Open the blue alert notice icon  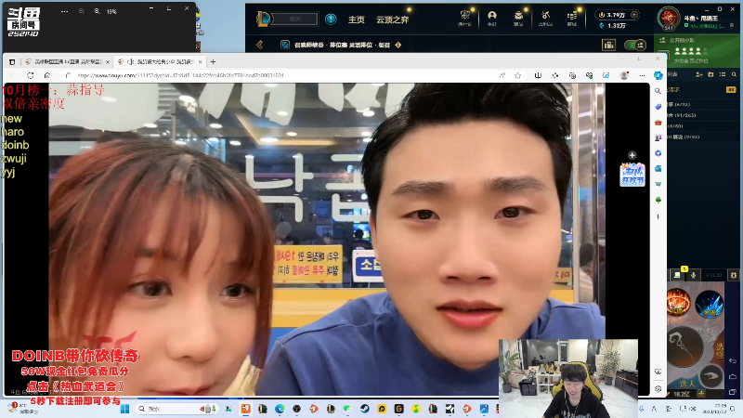331,19
